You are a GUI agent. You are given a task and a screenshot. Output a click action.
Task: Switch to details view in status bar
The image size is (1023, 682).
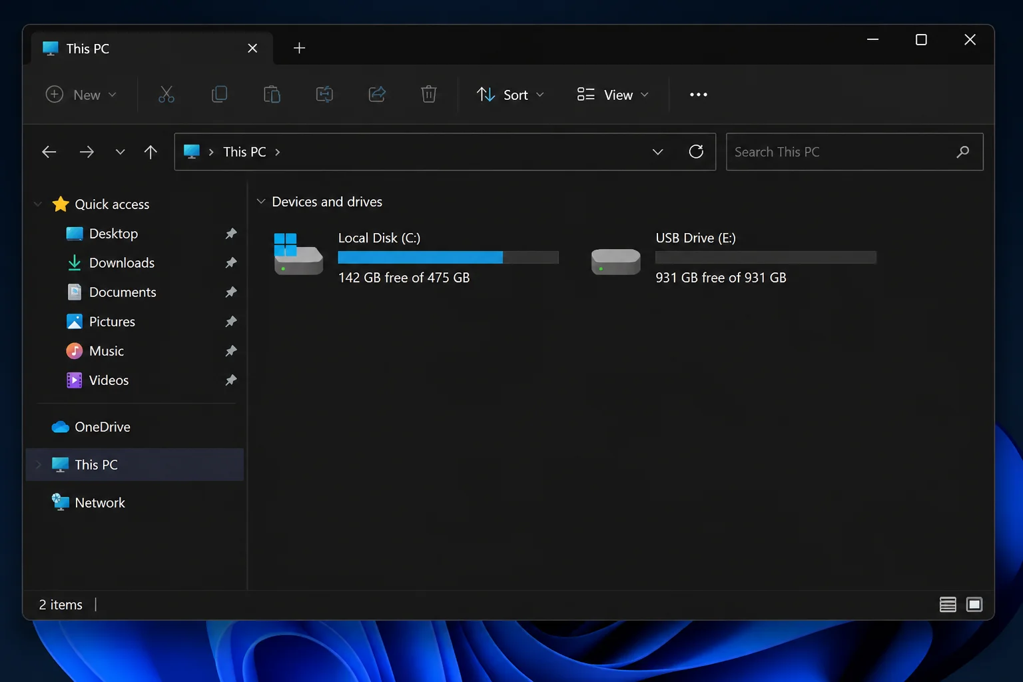(948, 605)
